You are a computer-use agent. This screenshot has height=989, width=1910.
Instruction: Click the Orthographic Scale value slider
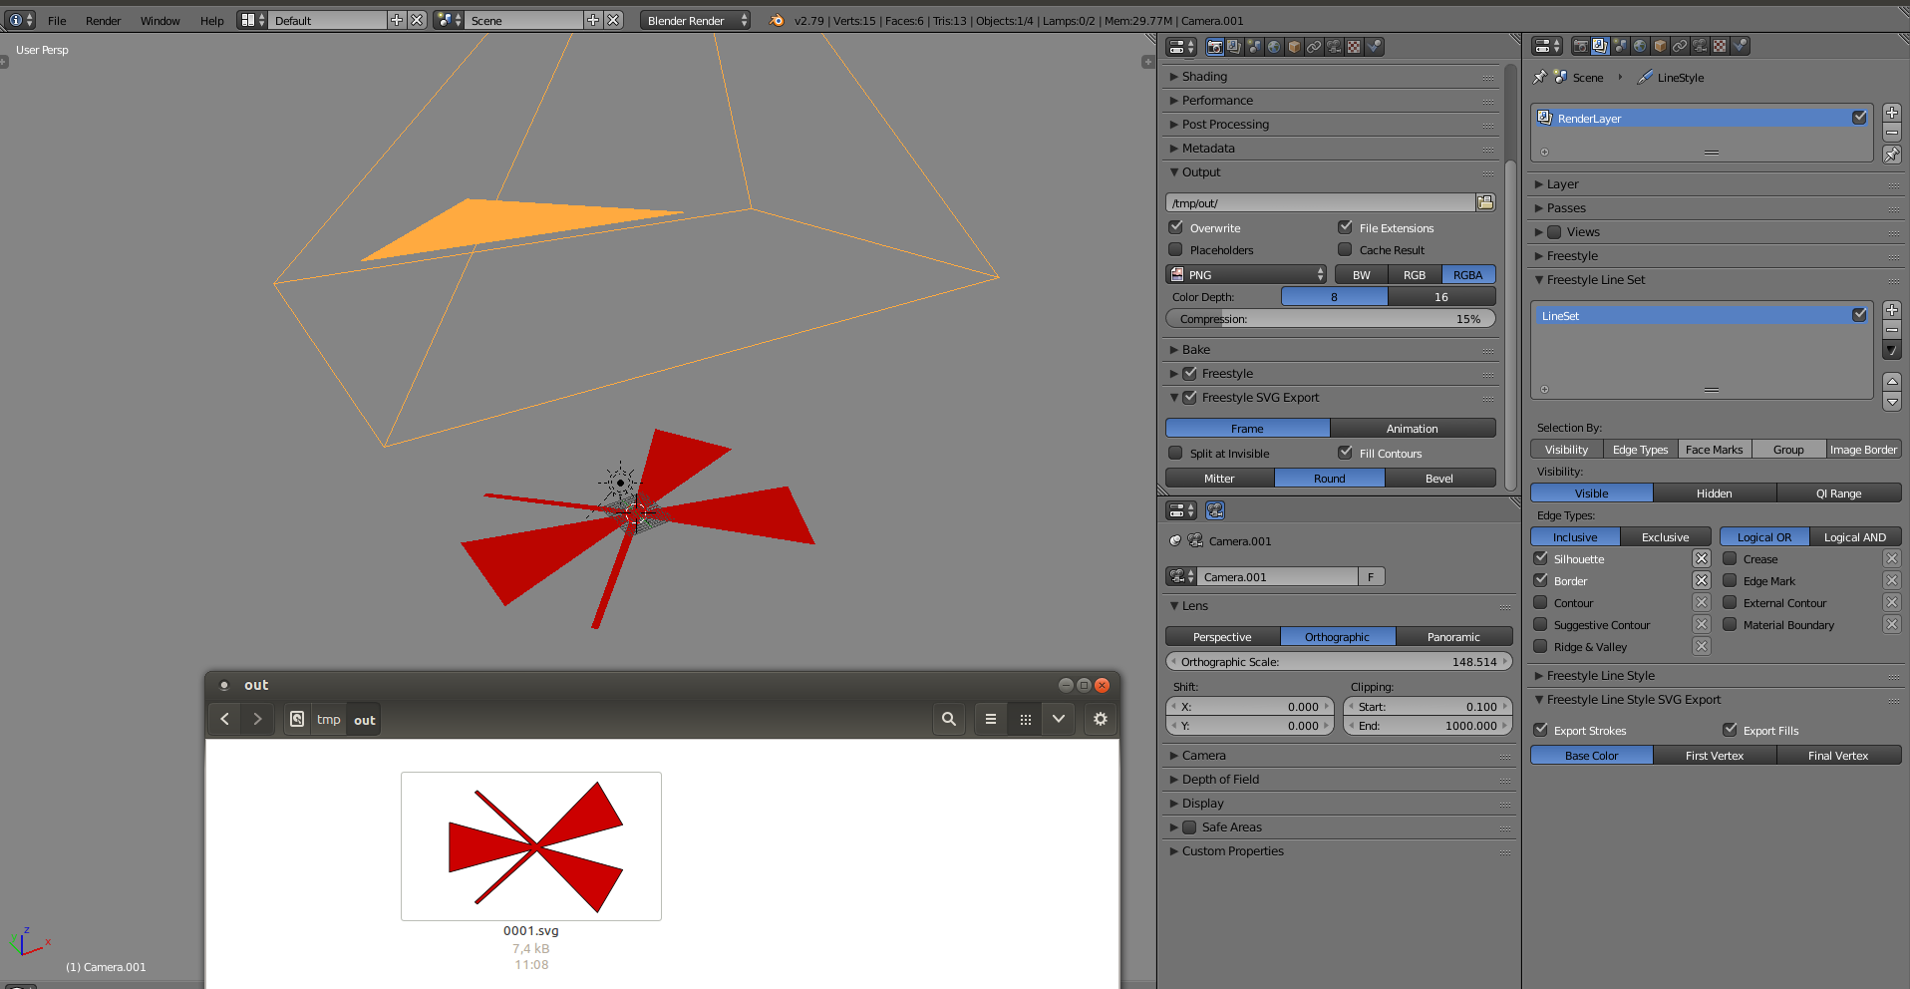pyautogui.click(x=1339, y=661)
